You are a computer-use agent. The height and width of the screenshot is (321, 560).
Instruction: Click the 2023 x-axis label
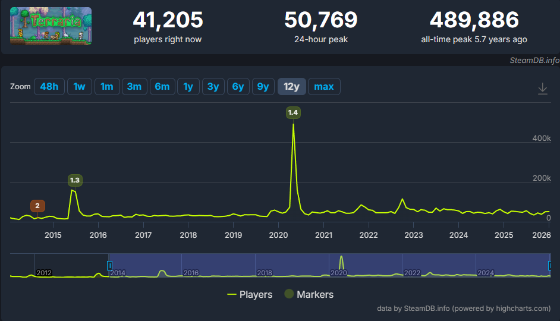coord(414,235)
